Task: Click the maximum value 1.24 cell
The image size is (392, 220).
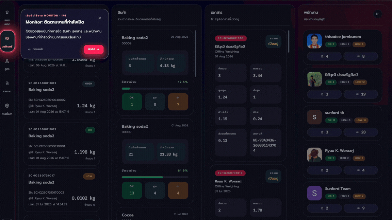Action: pyautogui.click(x=230, y=94)
